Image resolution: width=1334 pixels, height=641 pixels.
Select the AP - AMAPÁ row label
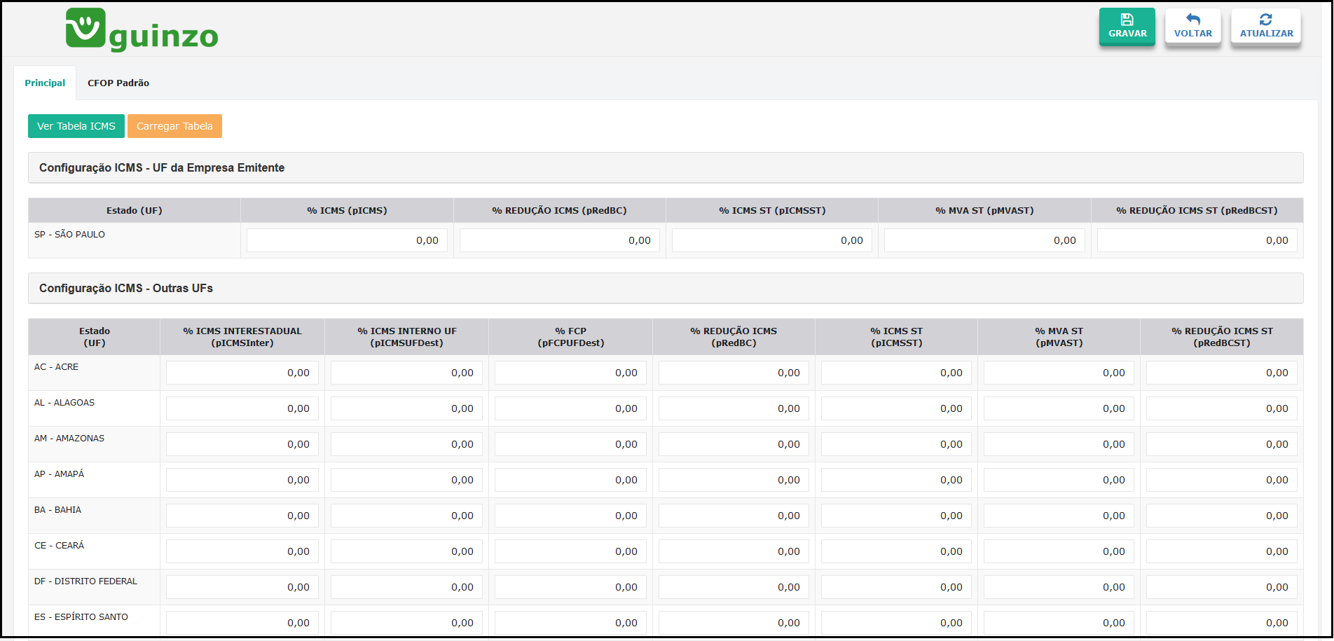[59, 474]
